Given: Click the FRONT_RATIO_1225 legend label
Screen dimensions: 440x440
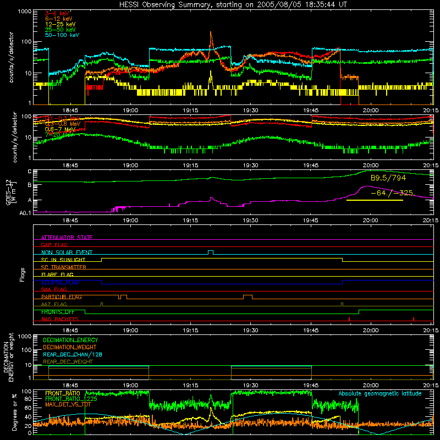Looking at the screenshot, I should point(71,399).
